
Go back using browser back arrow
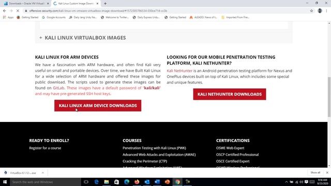click(x=5, y=11)
